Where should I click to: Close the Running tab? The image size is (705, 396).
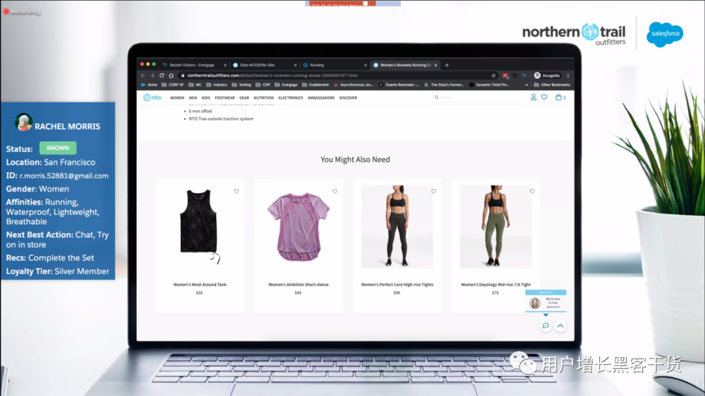(x=365, y=65)
